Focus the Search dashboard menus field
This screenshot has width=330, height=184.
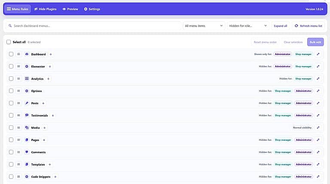click(x=93, y=26)
